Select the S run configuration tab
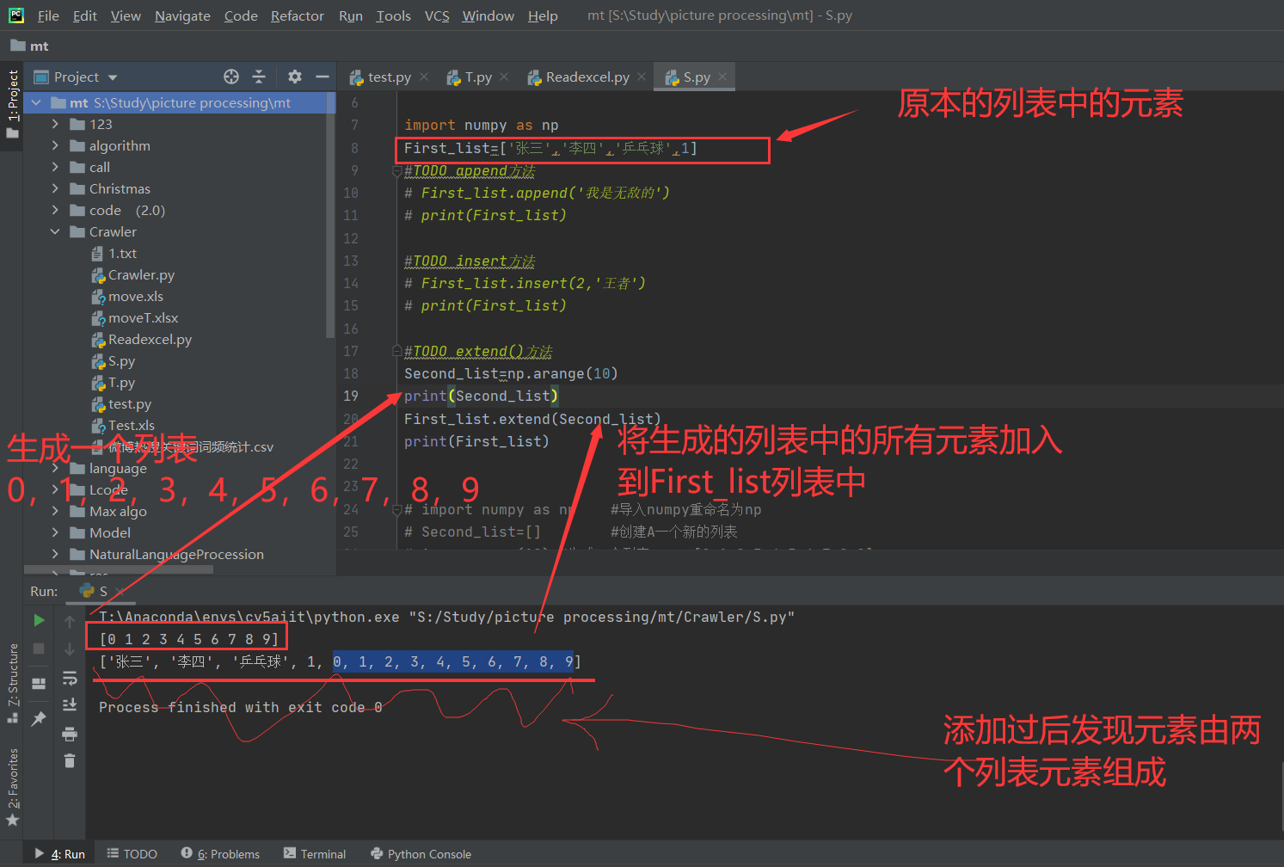The image size is (1284, 867). (x=101, y=591)
